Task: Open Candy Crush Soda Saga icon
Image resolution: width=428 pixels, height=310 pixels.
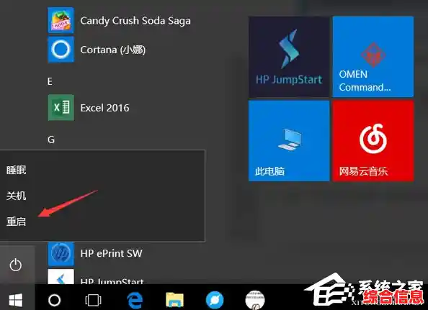Action: pos(61,20)
